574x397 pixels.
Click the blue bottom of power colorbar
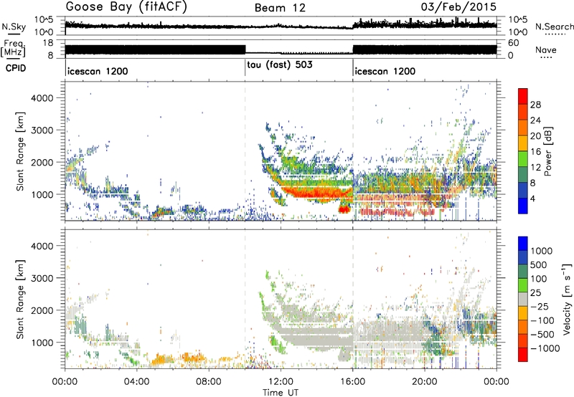523,206
